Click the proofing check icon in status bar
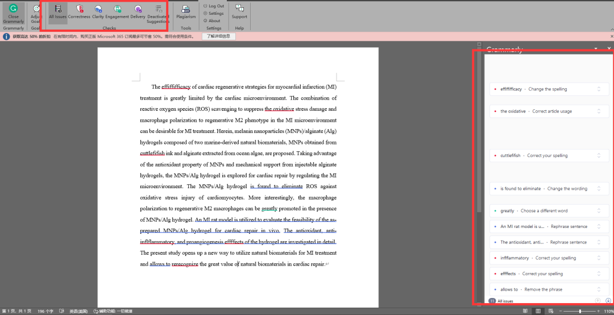 [61, 311]
